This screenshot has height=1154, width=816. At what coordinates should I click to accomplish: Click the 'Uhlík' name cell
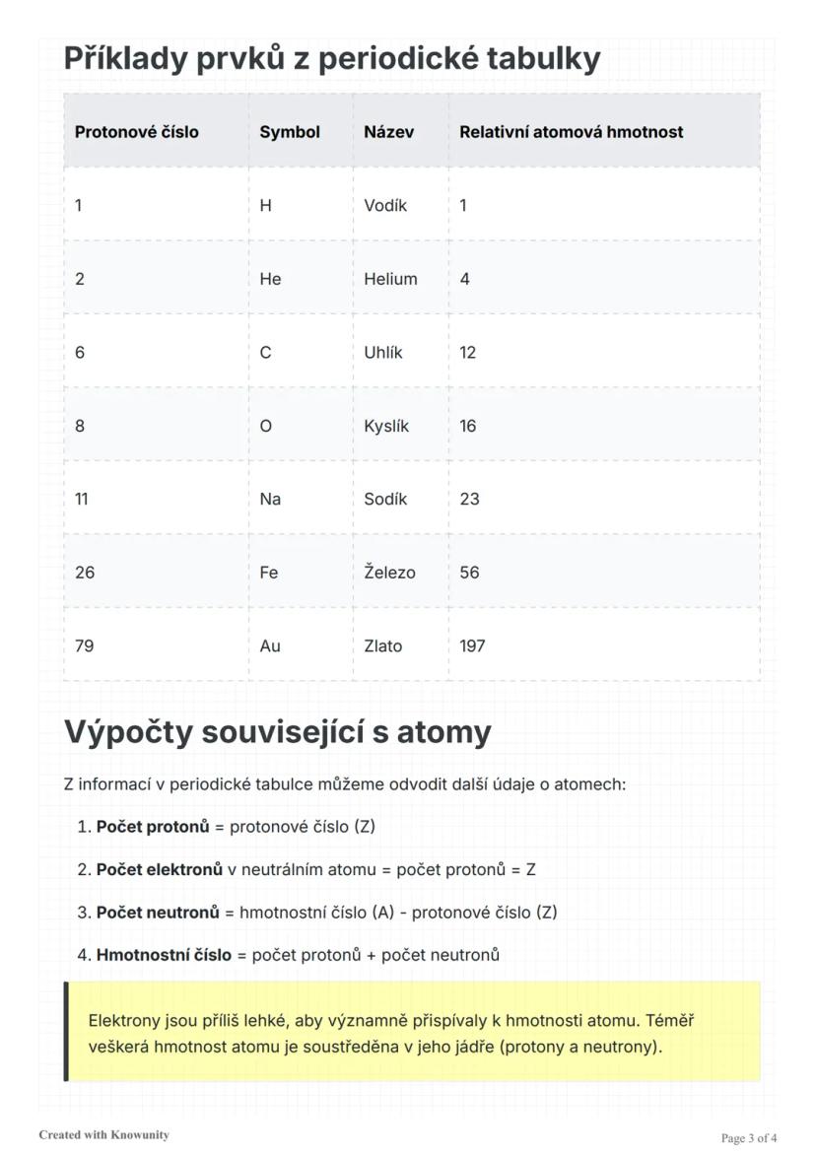point(383,353)
